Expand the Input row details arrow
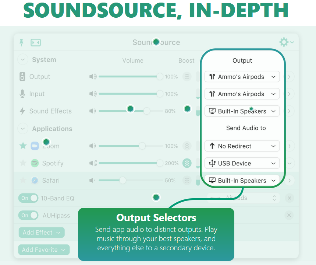 pos(290,94)
